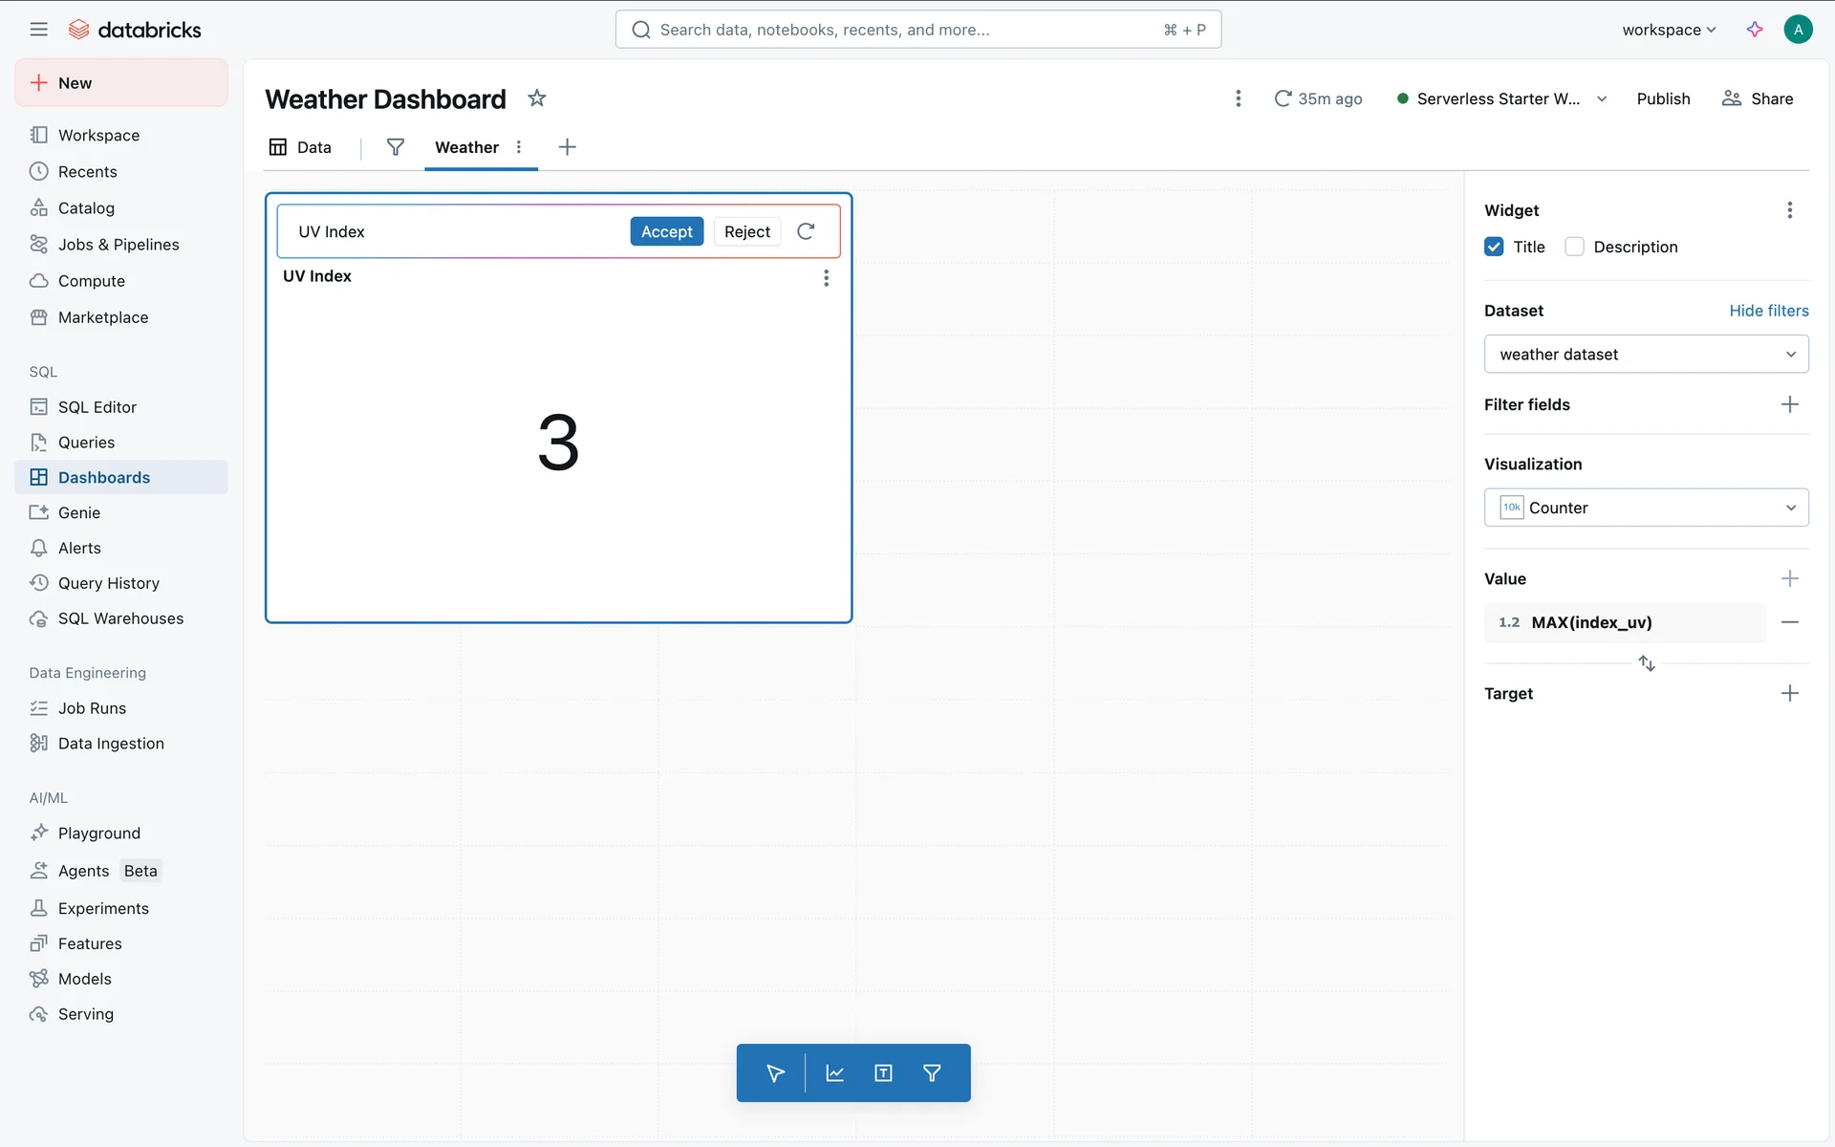Viewport: 1835px width, 1147px height.
Task: Click the swap arrows icon below Value
Action: [x=1647, y=663]
